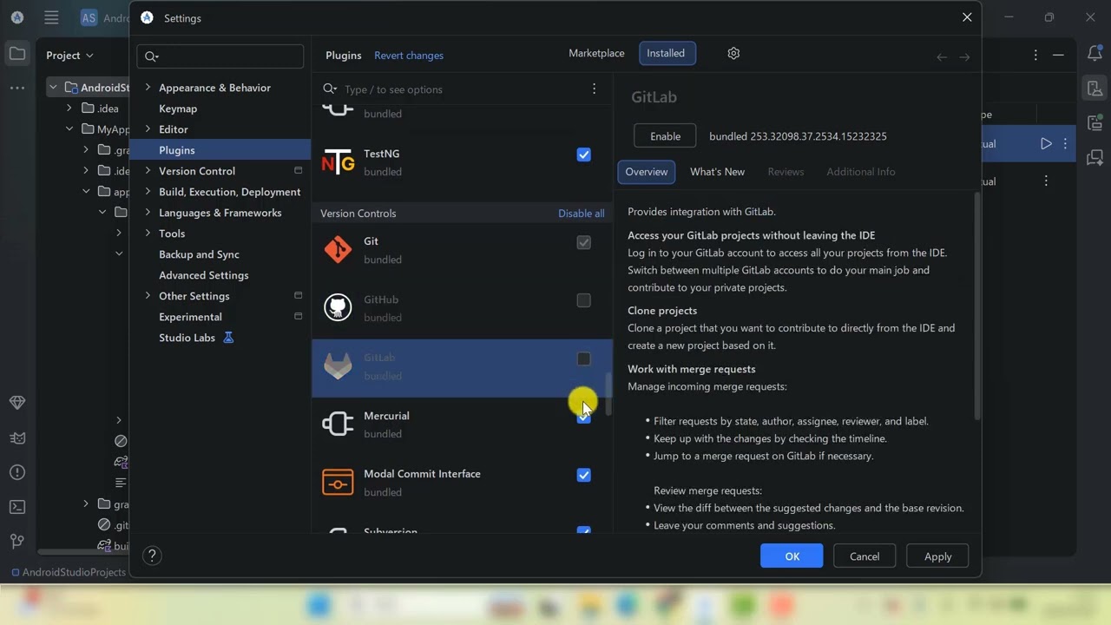Click the Settings search field magnifier icon
Screen dimensions: 1111x625
(x=151, y=56)
